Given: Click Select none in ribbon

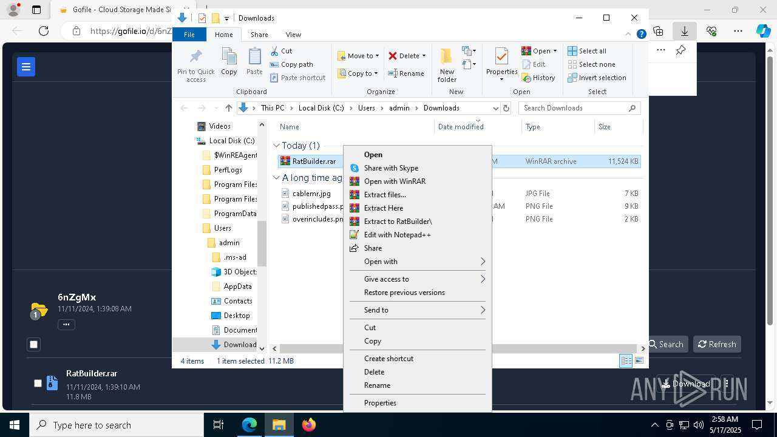Looking at the screenshot, I should tap(591, 64).
